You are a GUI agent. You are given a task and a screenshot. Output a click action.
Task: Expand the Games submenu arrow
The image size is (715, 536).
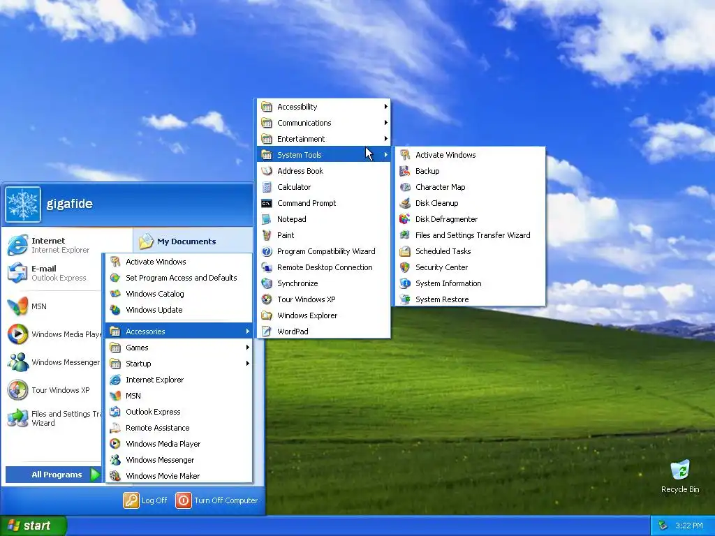[248, 348]
